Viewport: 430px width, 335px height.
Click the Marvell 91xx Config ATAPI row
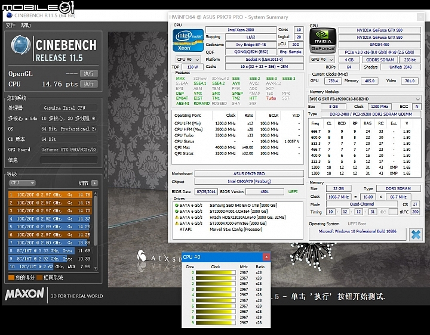tap(238, 229)
